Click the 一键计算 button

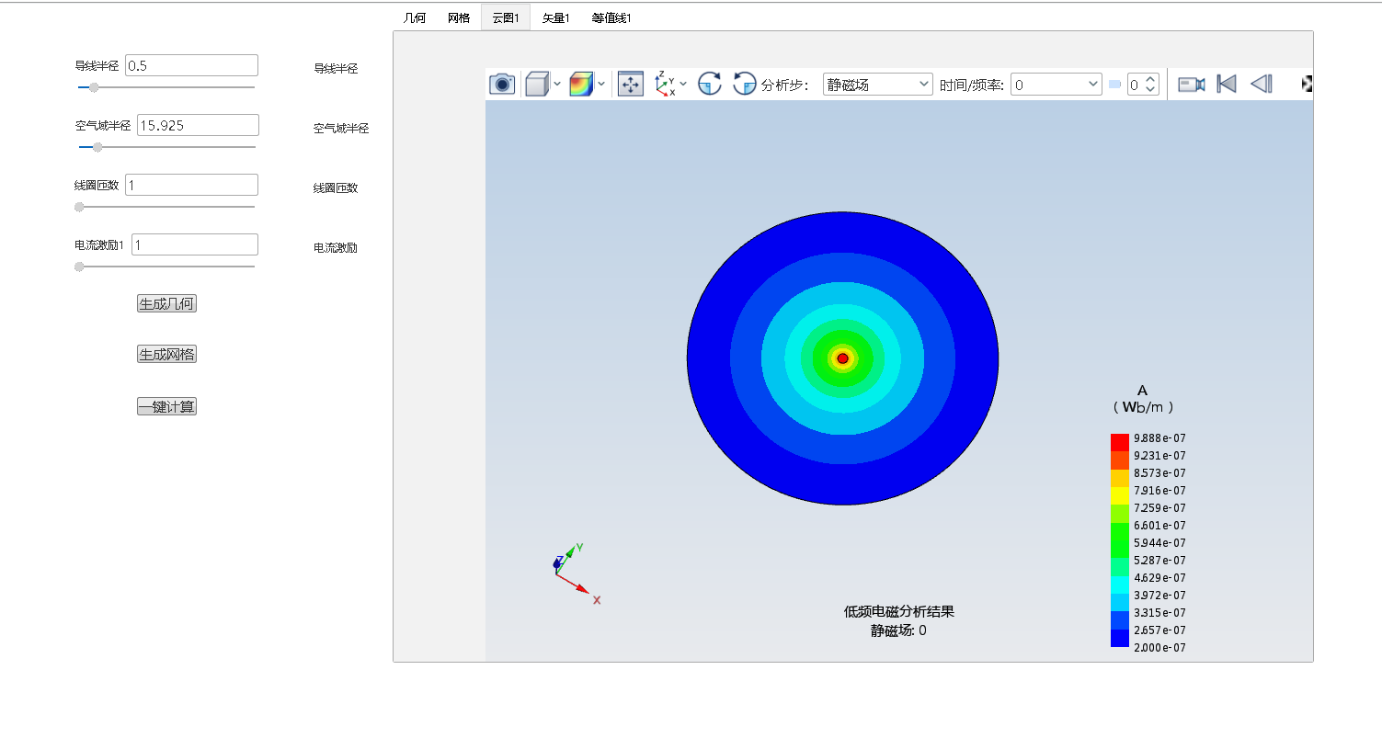pos(166,406)
